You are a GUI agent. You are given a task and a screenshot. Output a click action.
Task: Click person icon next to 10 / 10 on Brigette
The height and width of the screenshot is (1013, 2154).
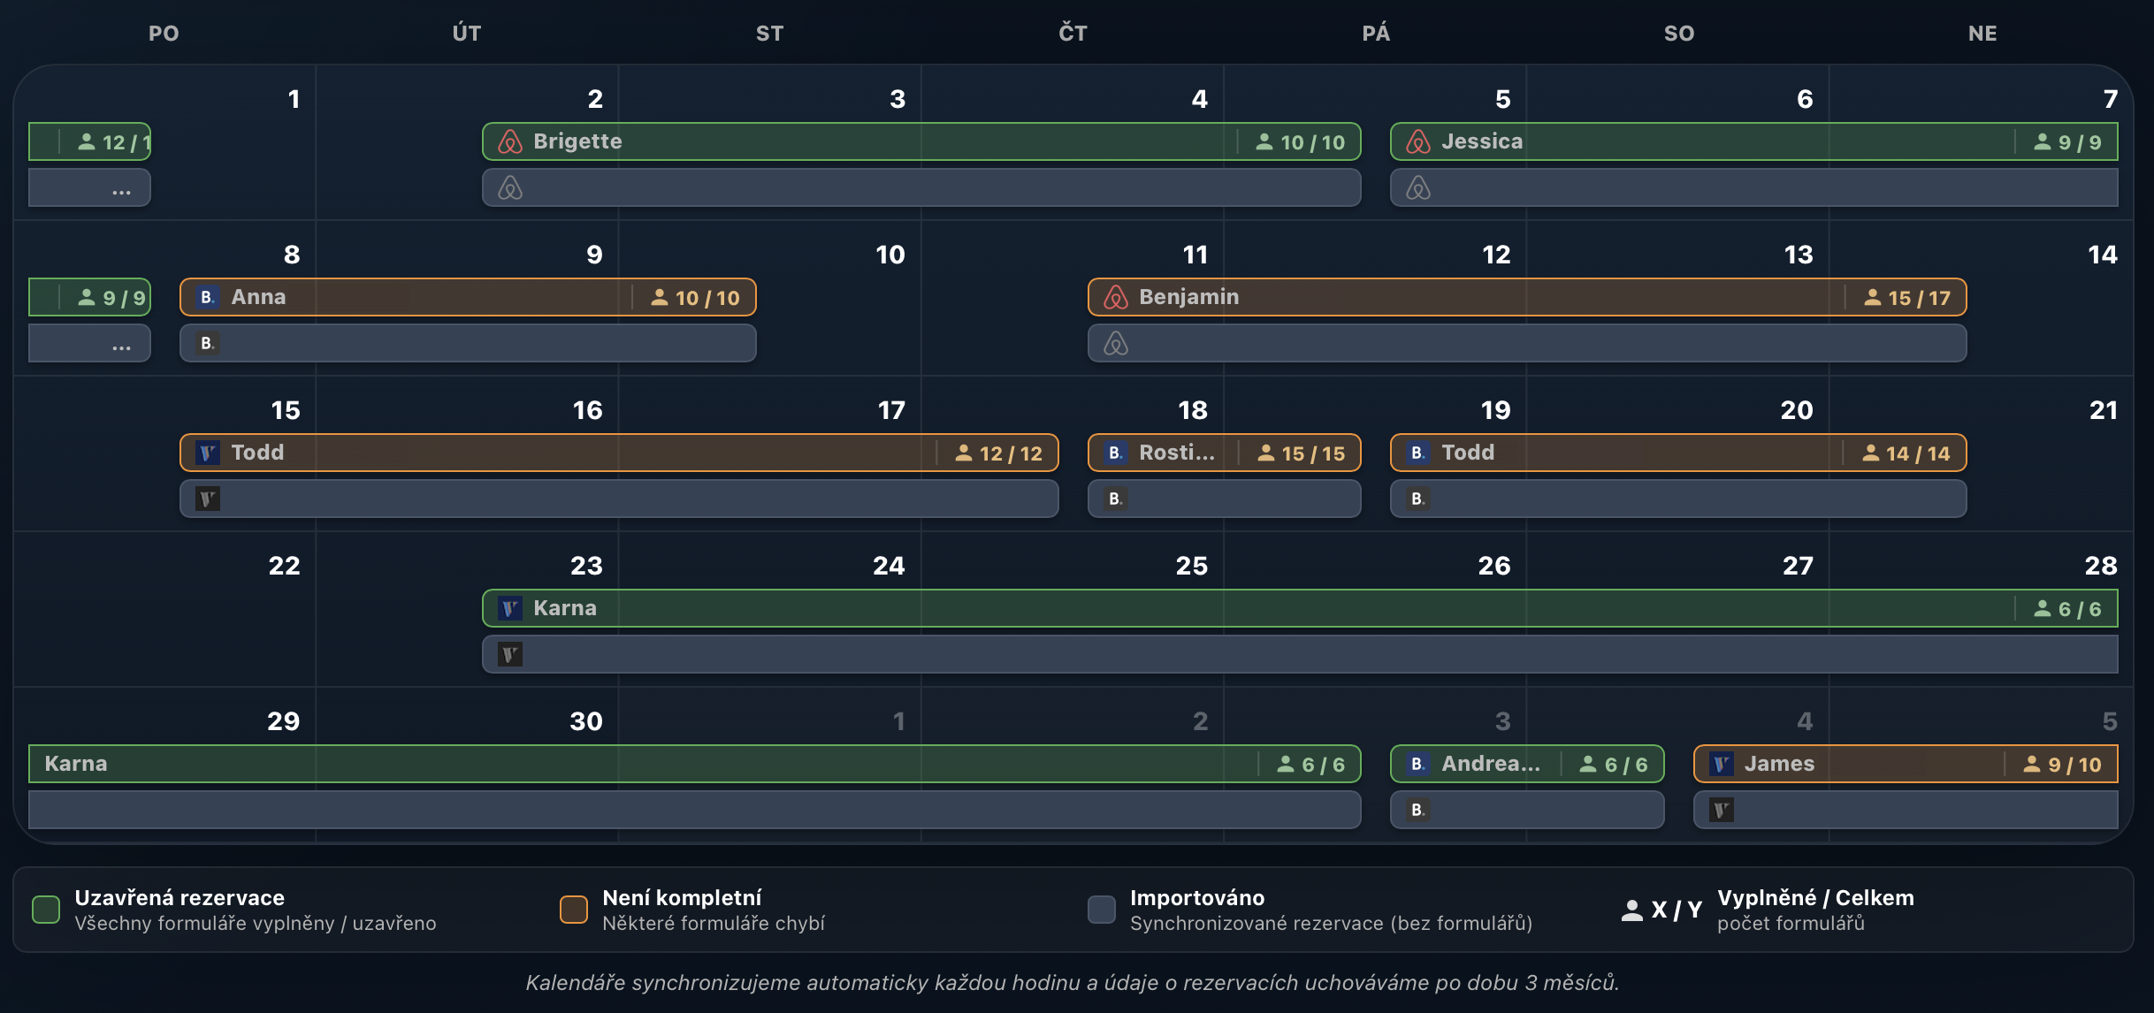(x=1264, y=141)
